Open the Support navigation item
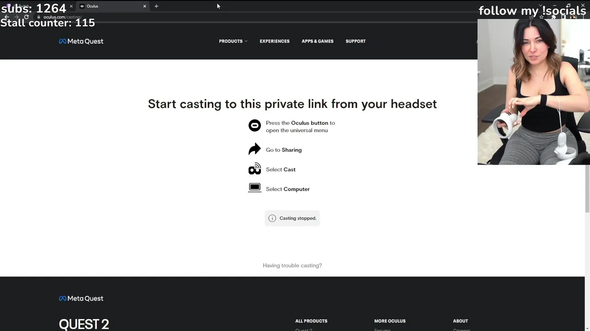 355,41
